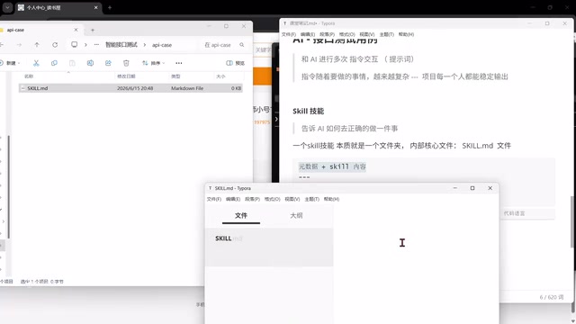Sort by 大小 column header
The image size is (576, 324).
(x=220, y=76)
